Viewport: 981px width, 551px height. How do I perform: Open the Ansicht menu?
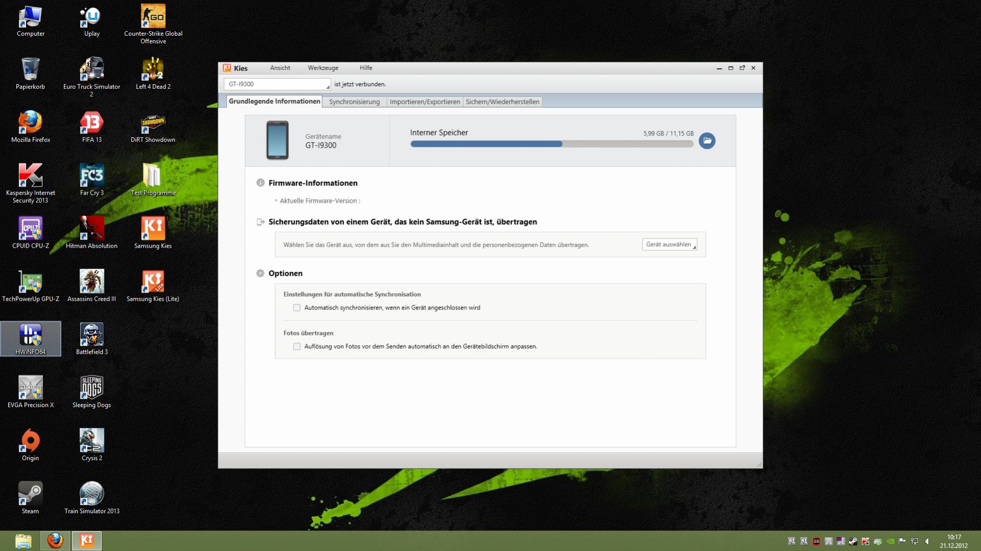click(x=280, y=68)
